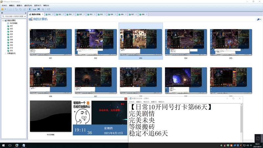The image size is (263, 148).
Task: Select VM 005 in the library tree
Action: [x=10, y=34]
